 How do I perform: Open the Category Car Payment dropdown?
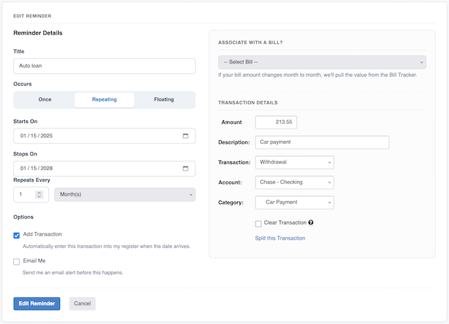coord(294,202)
